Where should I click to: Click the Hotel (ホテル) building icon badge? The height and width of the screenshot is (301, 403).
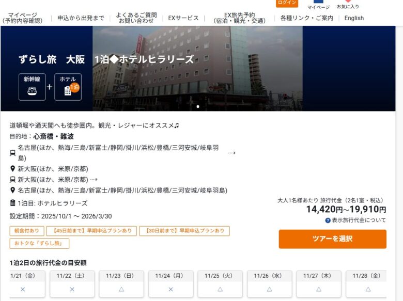coord(68,87)
